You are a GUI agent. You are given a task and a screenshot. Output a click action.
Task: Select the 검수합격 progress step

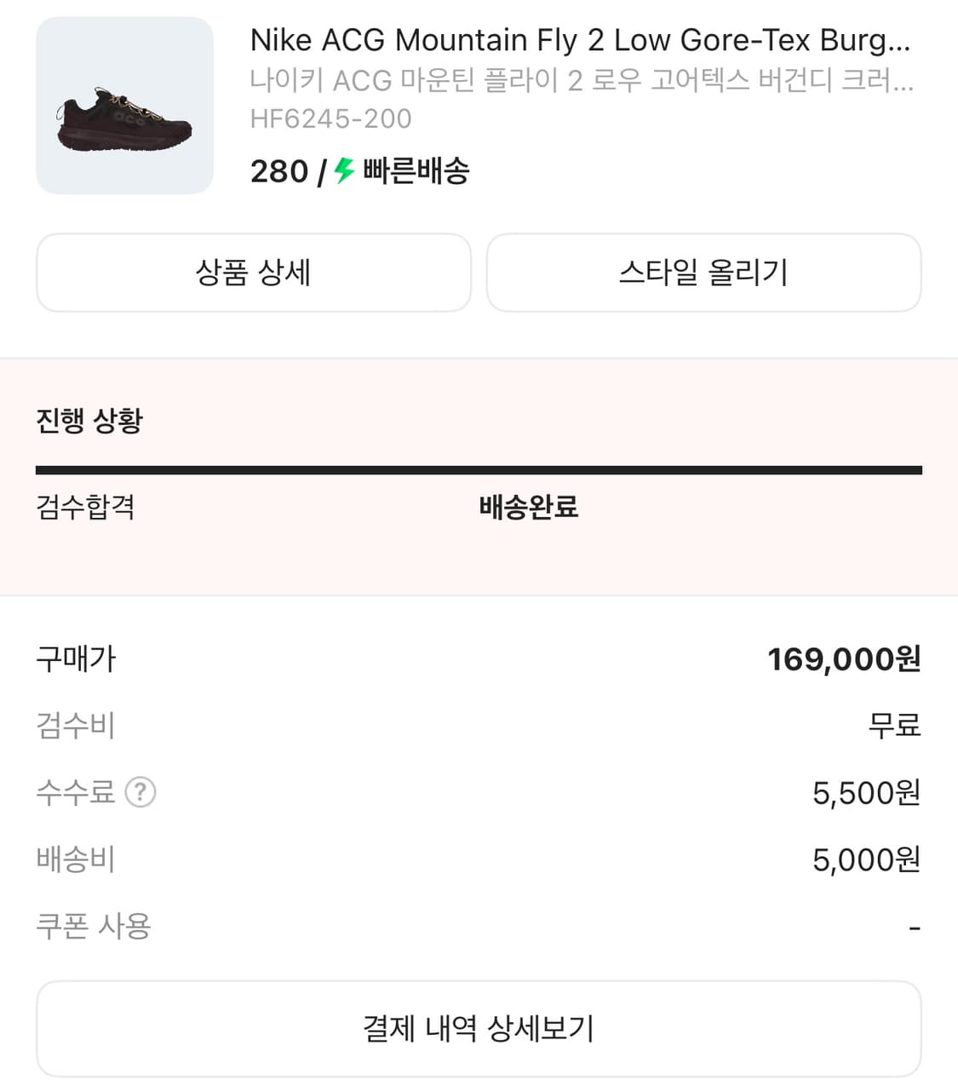click(x=85, y=508)
